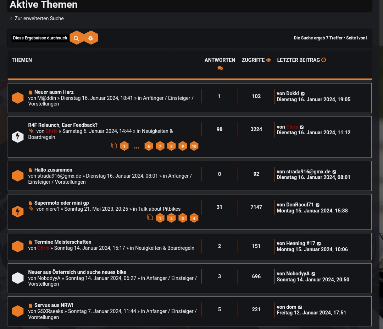Click Zur erweiterten Suche link
The width and height of the screenshot is (383, 329).
click(39, 18)
